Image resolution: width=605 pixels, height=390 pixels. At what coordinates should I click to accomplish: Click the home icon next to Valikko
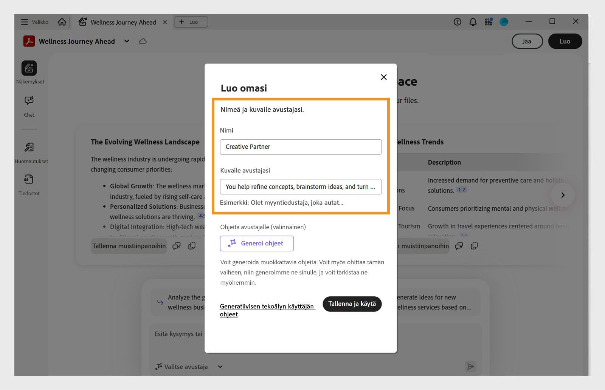pyautogui.click(x=62, y=22)
